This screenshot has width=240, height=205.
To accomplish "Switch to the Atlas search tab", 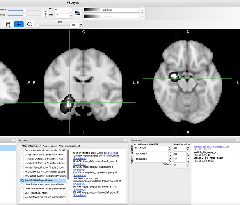I will tap(50, 146).
